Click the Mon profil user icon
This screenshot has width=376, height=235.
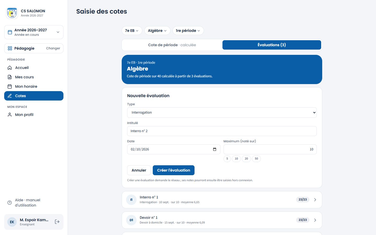pyautogui.click(x=10, y=115)
